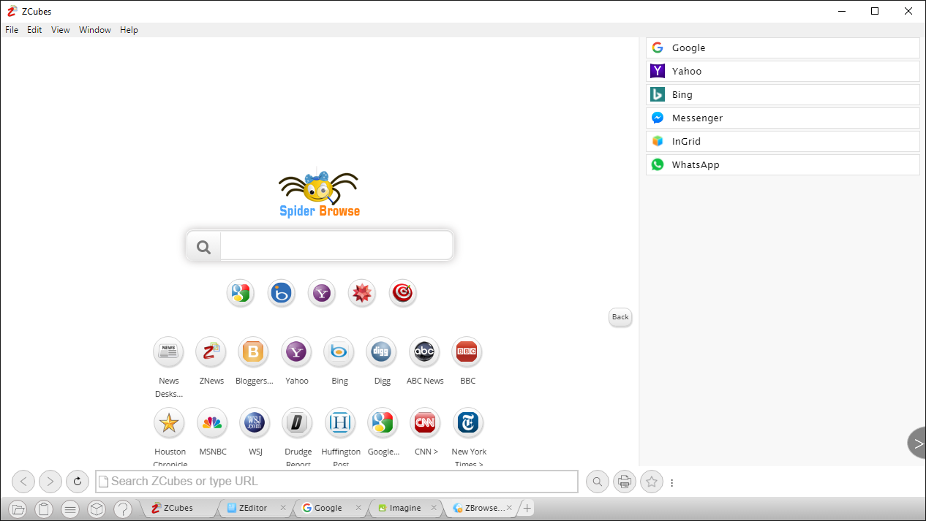Open Yahoo from the side panel
The width and height of the screenshot is (926, 521).
click(783, 71)
